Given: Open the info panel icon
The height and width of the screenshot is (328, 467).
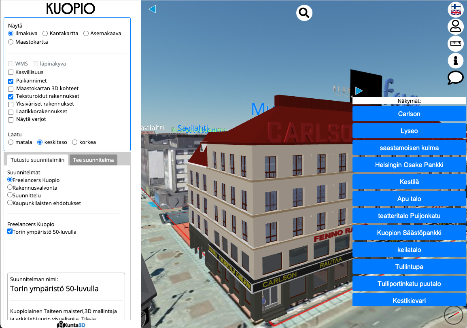Looking at the screenshot, I should 455,61.
